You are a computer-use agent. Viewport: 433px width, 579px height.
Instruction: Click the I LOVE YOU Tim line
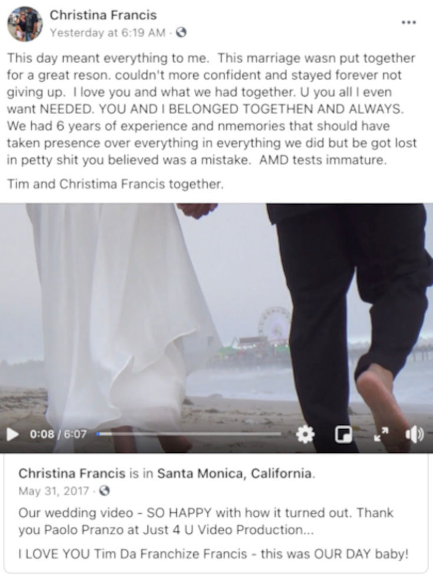pyautogui.click(x=213, y=554)
